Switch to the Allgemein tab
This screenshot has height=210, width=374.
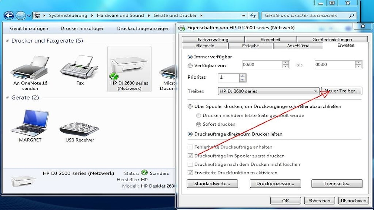[x=205, y=46]
